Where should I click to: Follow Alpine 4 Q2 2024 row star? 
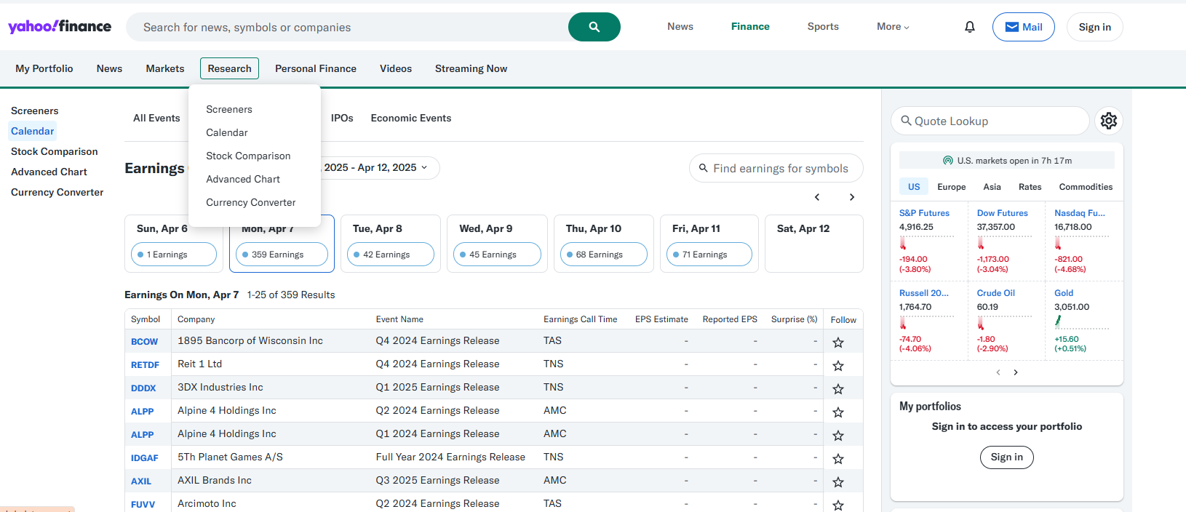pos(838,412)
